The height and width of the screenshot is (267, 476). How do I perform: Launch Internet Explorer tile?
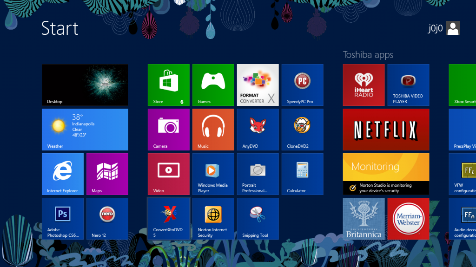pos(63,174)
